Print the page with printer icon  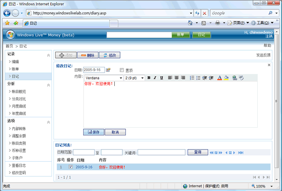[x=217, y=23]
